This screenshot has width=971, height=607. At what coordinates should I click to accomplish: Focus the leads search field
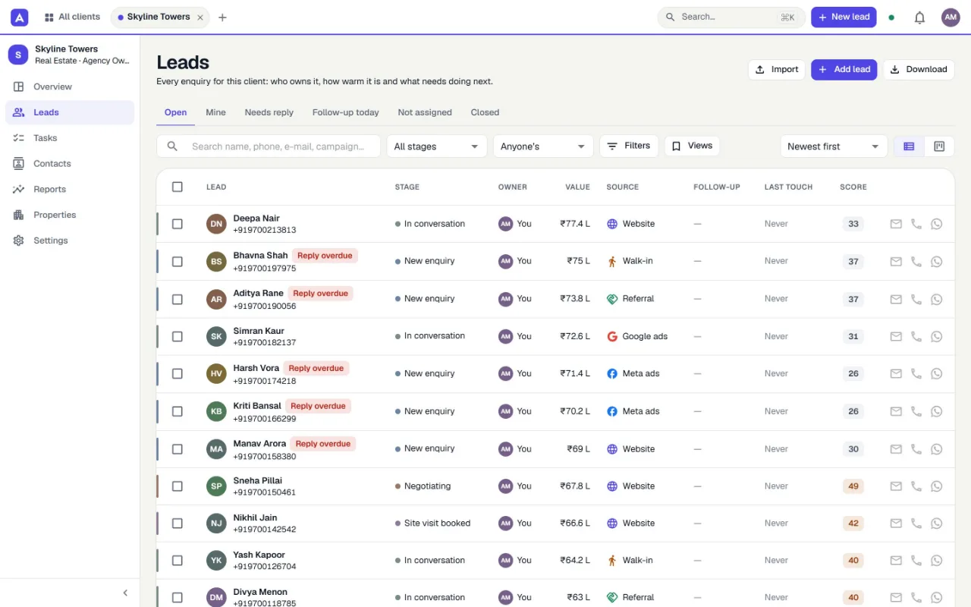point(269,146)
